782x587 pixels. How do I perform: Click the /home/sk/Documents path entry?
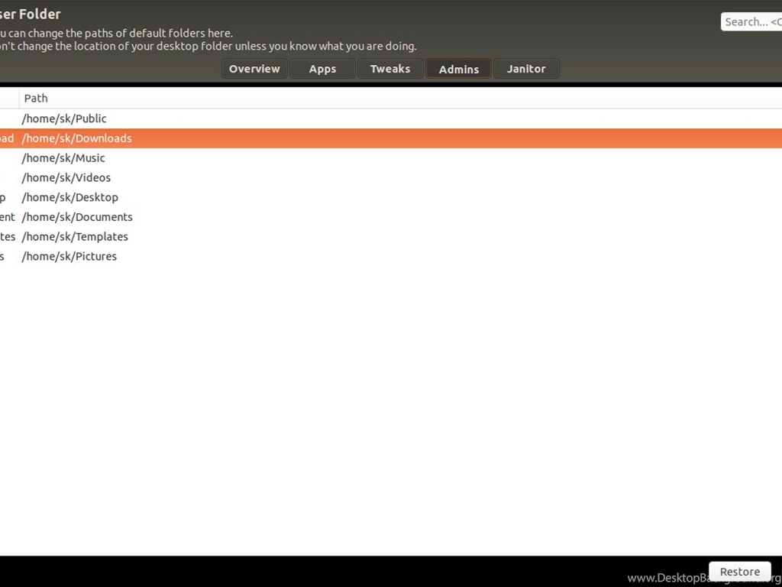tap(77, 217)
